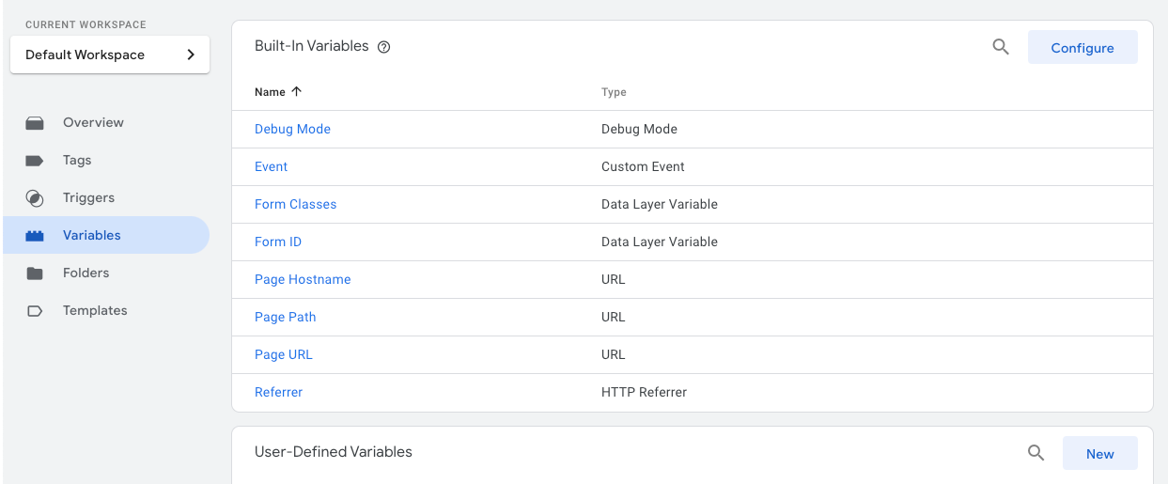Click Data Layer Variable in Form ID row

pyautogui.click(x=660, y=242)
